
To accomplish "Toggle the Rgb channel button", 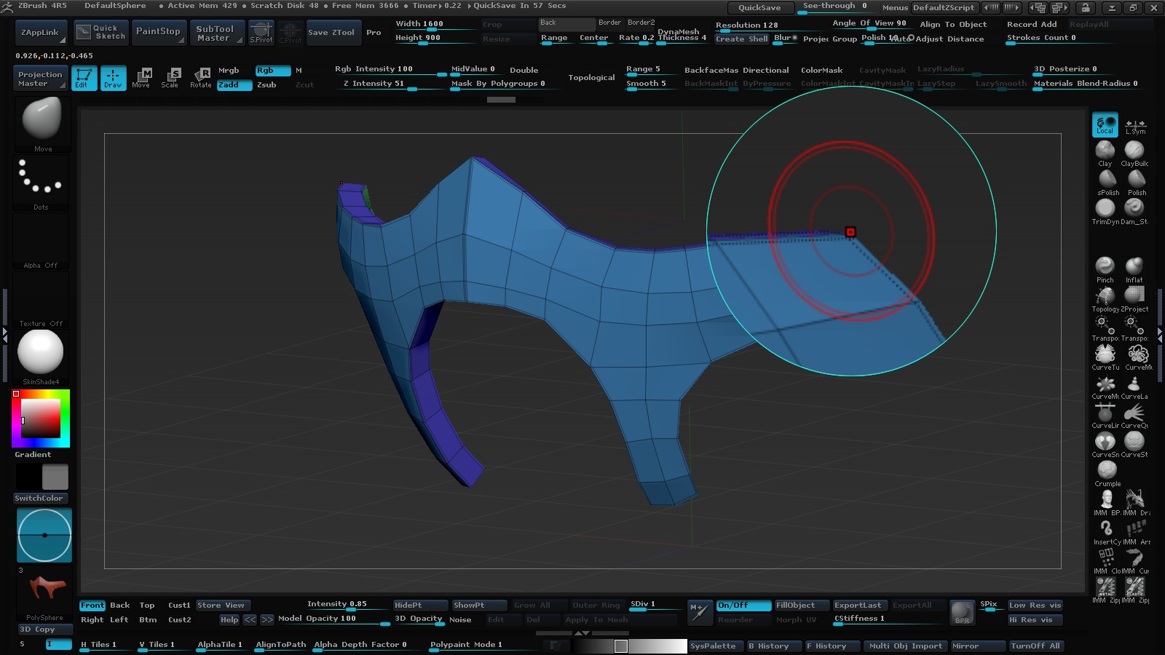I will tap(272, 71).
